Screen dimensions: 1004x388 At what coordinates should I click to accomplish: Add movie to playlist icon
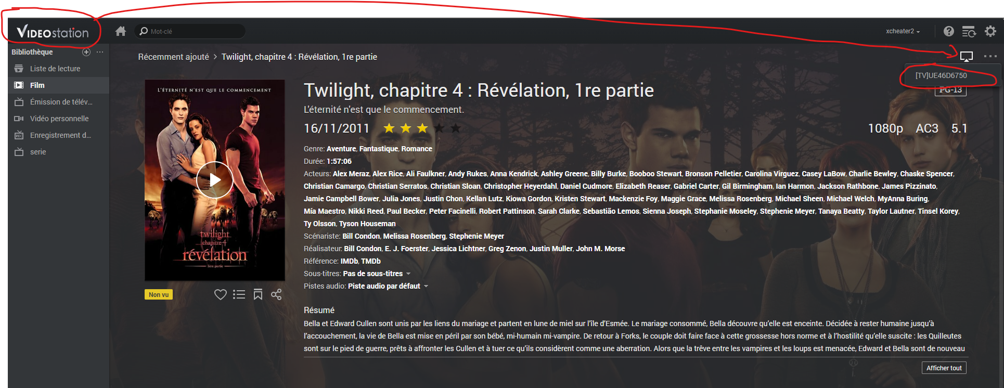(239, 294)
